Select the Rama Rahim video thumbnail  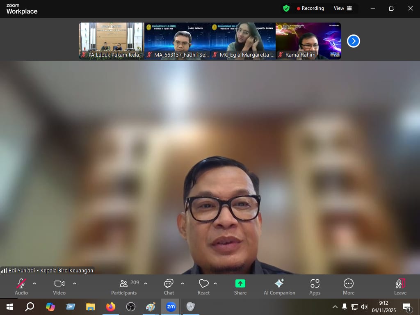[x=308, y=41]
